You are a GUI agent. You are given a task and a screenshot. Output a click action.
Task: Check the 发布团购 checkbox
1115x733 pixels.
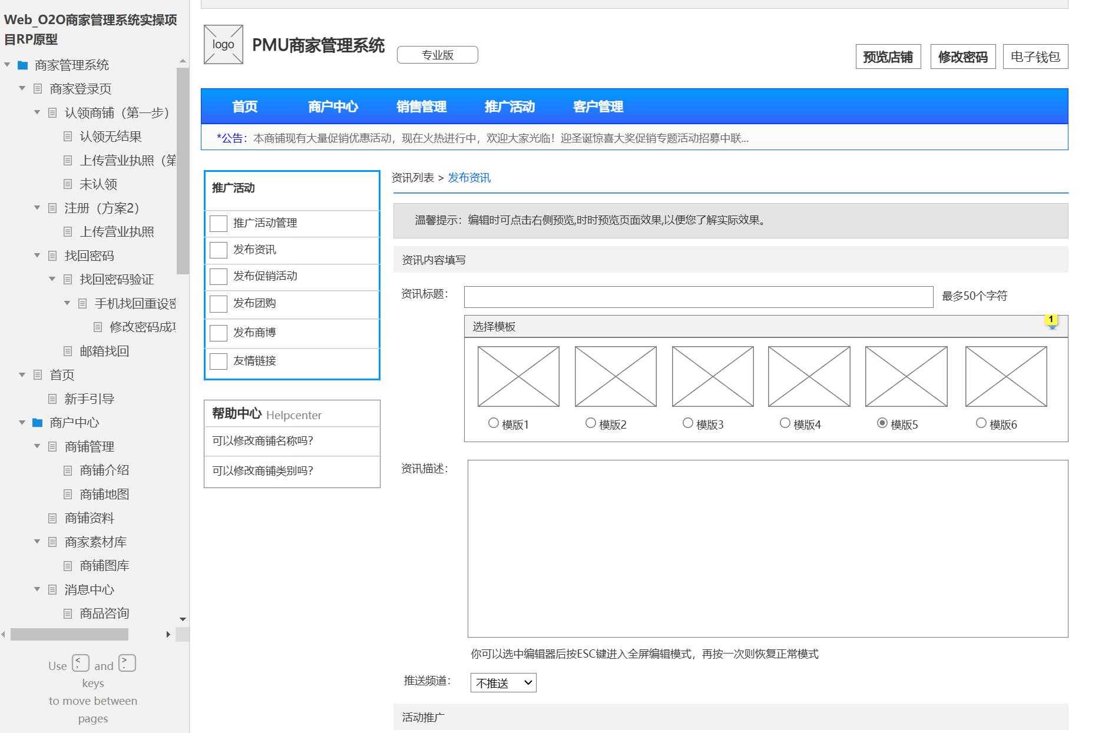click(x=218, y=304)
